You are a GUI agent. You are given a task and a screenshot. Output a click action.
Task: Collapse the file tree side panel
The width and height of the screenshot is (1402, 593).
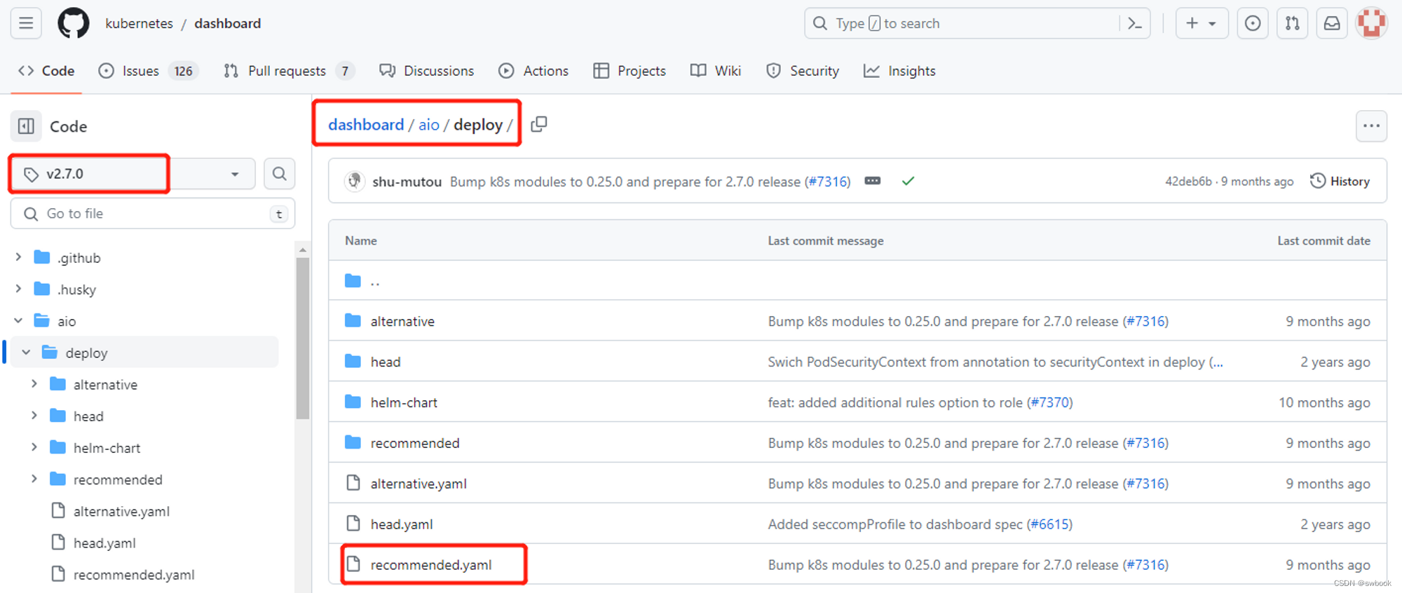tap(26, 126)
